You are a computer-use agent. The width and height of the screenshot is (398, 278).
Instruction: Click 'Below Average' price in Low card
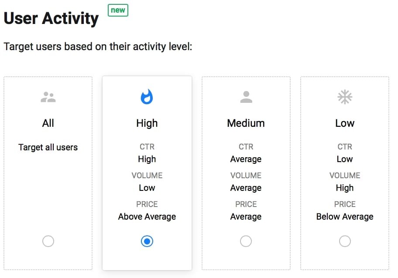coord(345,217)
